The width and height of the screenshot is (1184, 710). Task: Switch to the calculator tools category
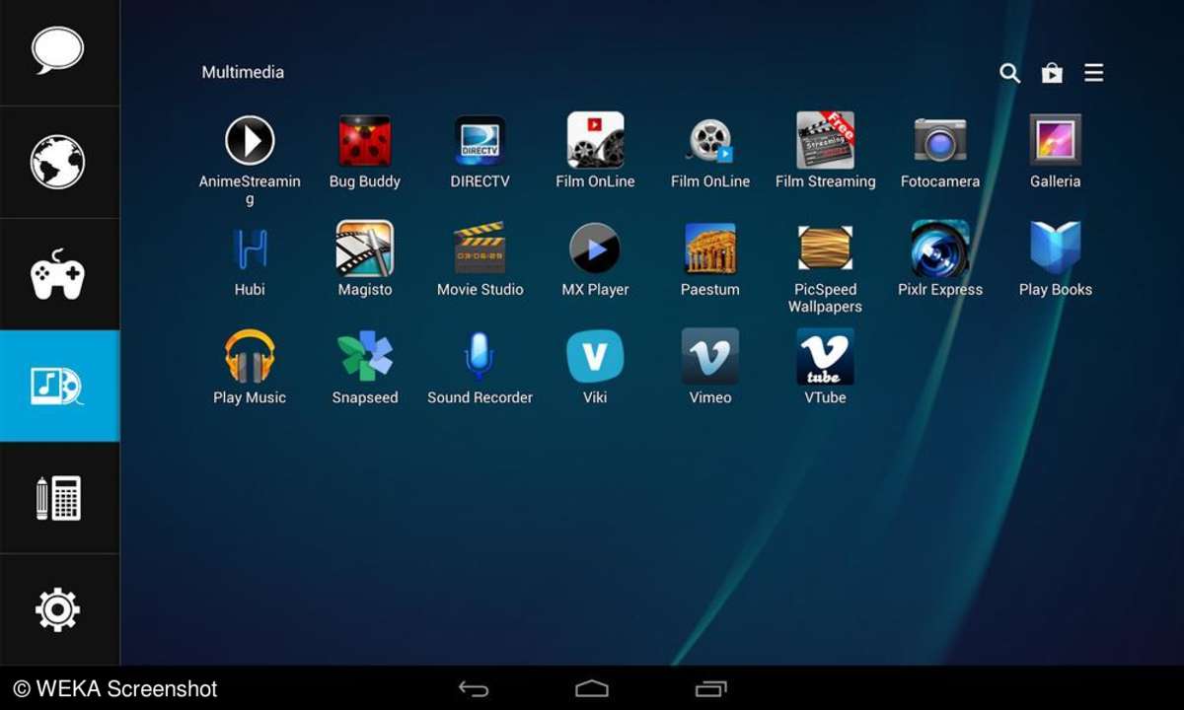[59, 498]
